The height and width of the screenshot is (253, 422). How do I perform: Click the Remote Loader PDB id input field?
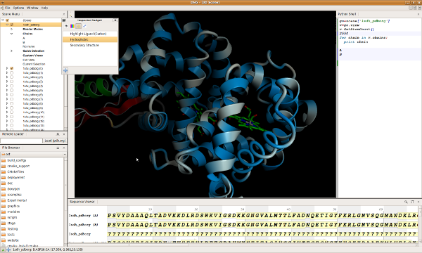[21, 141]
